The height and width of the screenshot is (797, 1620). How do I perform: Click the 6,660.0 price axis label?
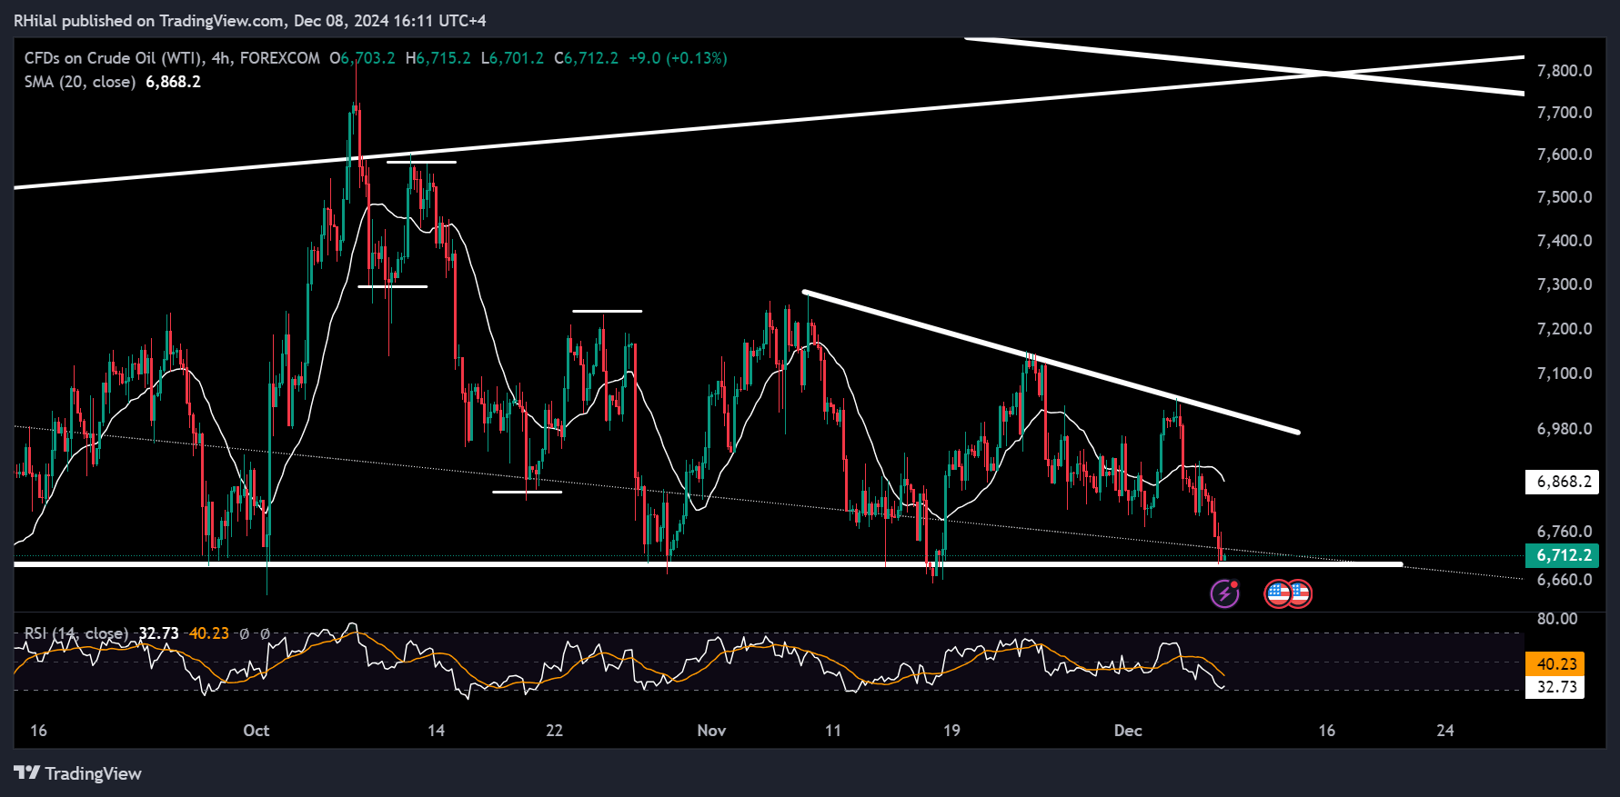point(1565,580)
